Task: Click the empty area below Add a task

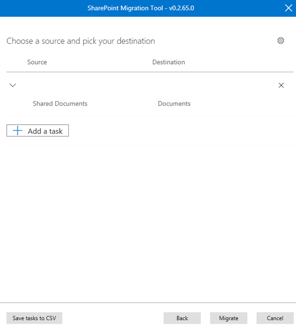Action: pyautogui.click(x=144, y=217)
